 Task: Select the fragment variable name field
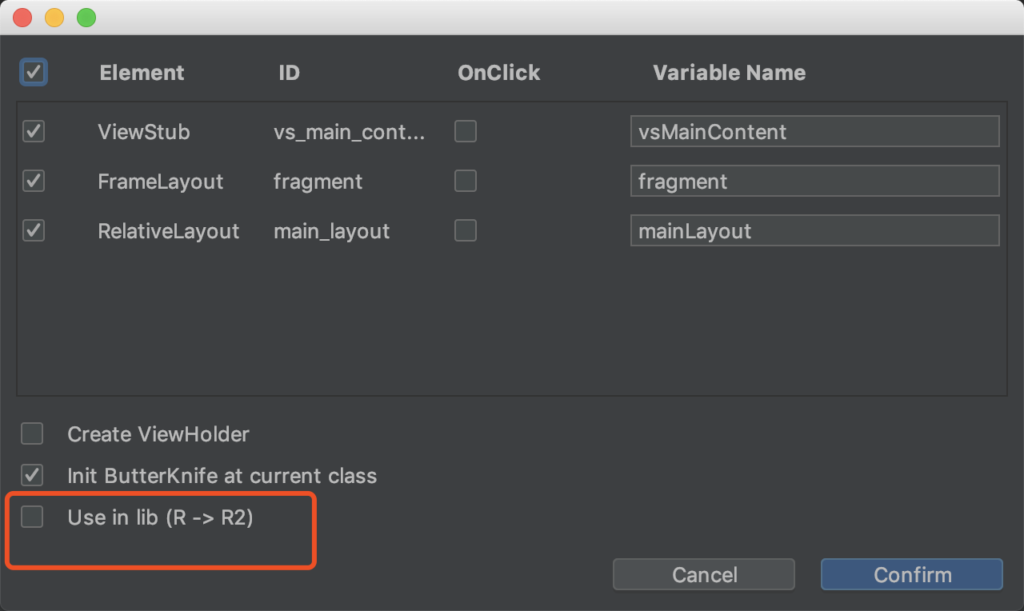(814, 181)
